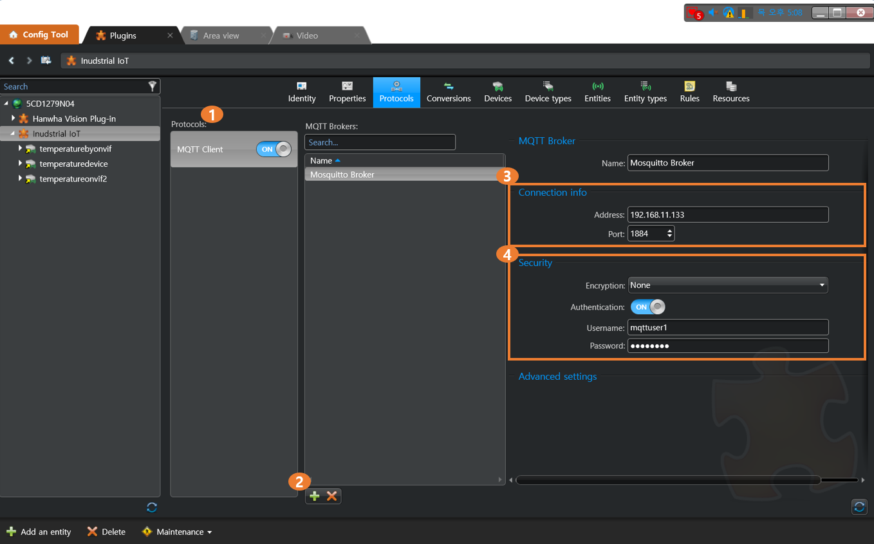Screen dimensions: 874x544
Task: Open the Conversions section
Action: tap(449, 92)
